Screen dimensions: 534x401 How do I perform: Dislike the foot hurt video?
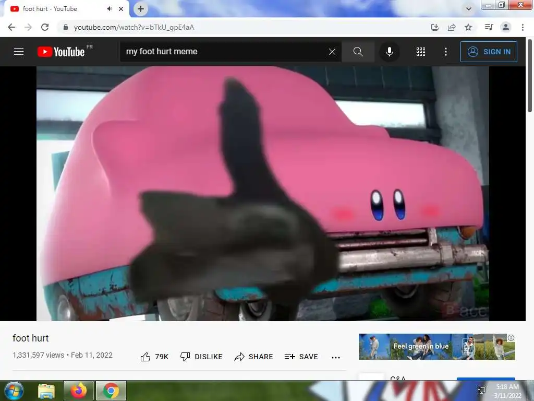pos(201,357)
